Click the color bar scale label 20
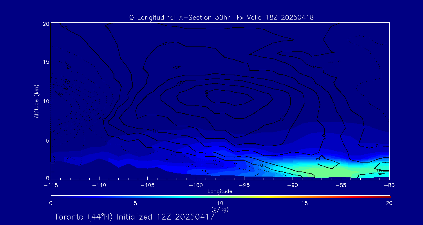The width and height of the screenshot is (423, 225). [x=389, y=204]
